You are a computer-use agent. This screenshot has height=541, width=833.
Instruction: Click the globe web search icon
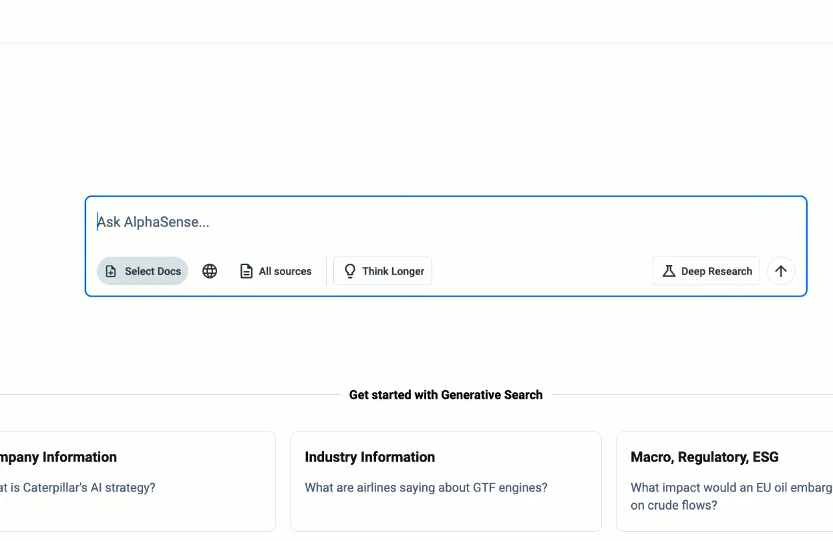point(210,271)
